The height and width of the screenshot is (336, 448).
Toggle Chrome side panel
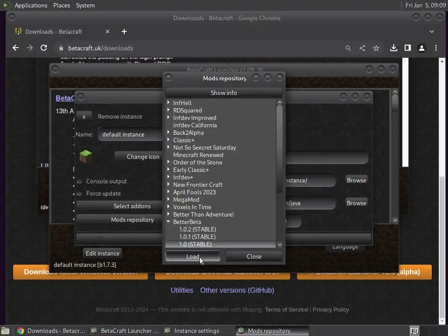[408, 48]
